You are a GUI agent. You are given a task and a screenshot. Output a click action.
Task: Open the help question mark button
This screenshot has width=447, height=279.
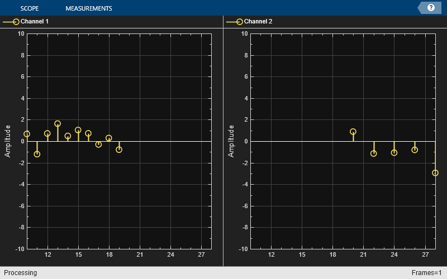431,8
